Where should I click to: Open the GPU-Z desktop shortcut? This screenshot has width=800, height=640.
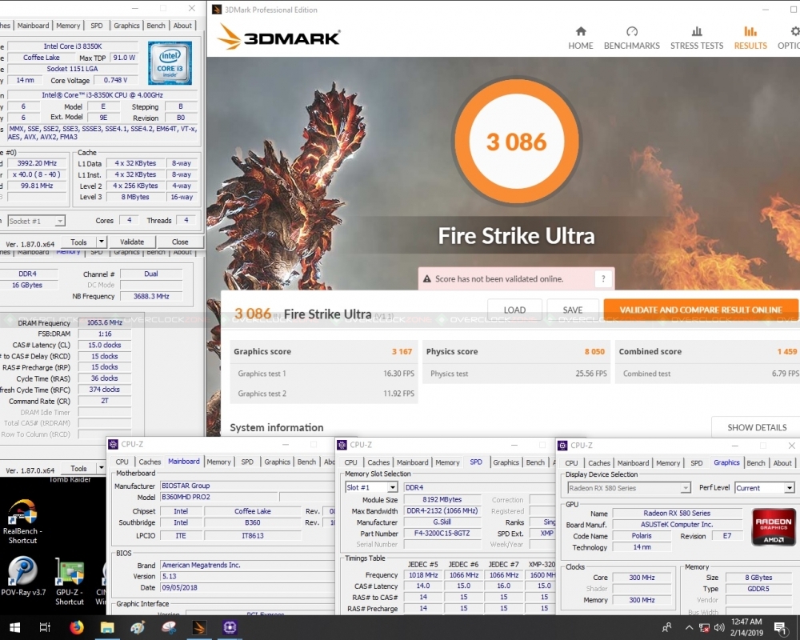(70, 582)
